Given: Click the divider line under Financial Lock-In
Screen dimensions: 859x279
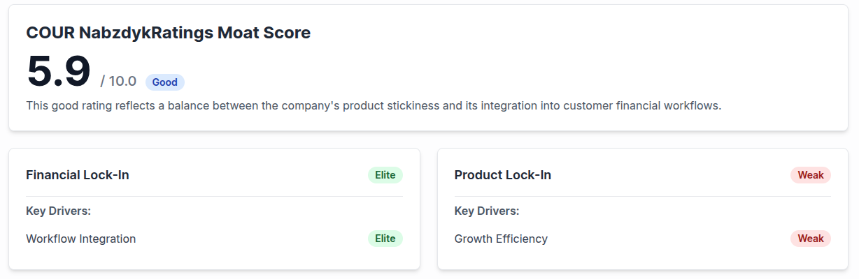Looking at the screenshot, I should [214, 197].
